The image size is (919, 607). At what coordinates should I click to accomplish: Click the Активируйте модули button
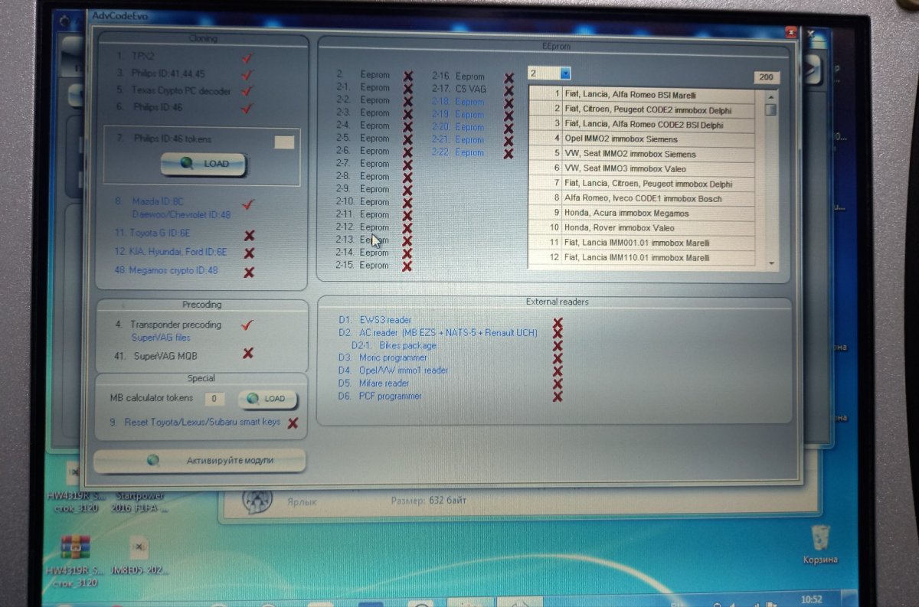pos(200,460)
